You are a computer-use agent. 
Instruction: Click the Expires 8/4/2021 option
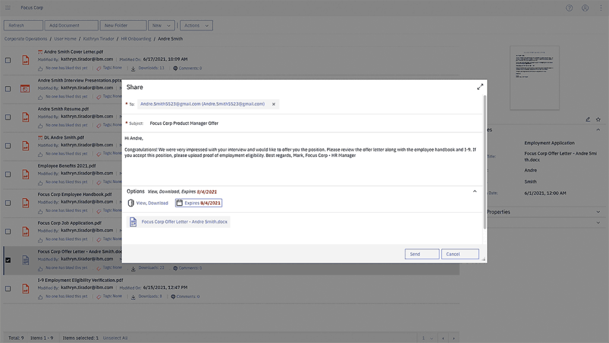[x=199, y=203]
